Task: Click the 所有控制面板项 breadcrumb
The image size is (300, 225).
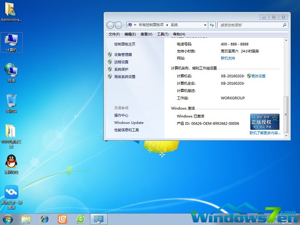Action: [151, 25]
